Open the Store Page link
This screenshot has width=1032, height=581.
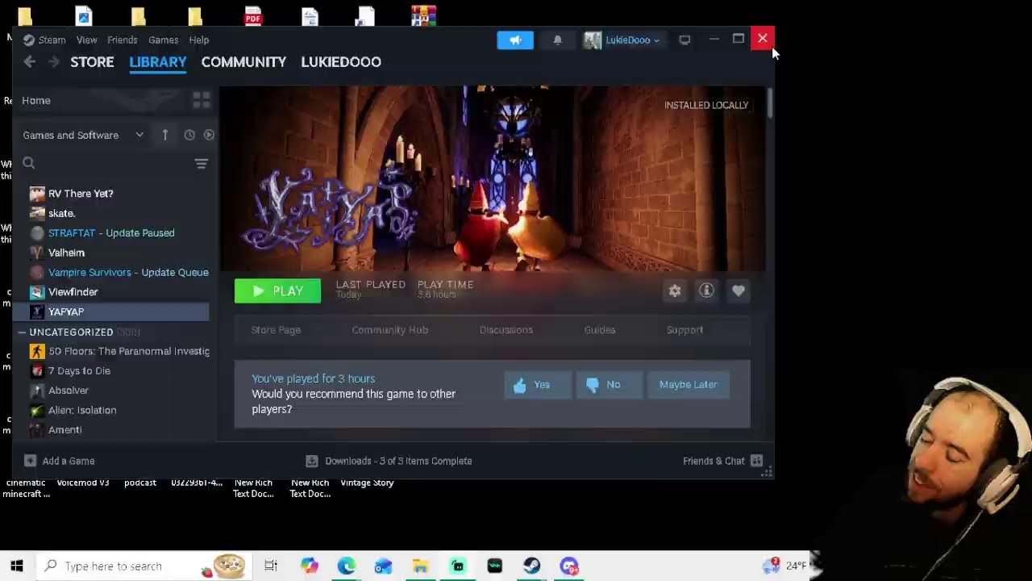(276, 330)
